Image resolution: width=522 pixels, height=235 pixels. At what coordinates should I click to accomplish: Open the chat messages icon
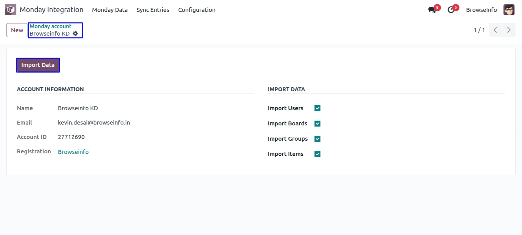[432, 10]
